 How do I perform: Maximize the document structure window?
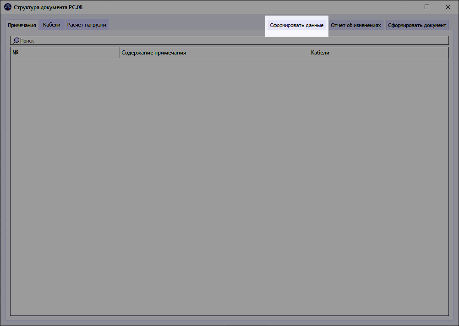(x=426, y=7)
